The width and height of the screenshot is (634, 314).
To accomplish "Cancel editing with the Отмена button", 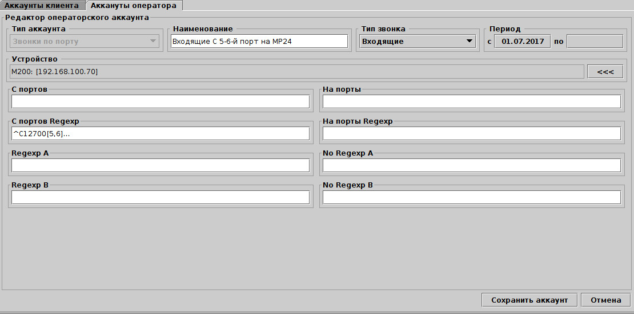I will (605, 300).
